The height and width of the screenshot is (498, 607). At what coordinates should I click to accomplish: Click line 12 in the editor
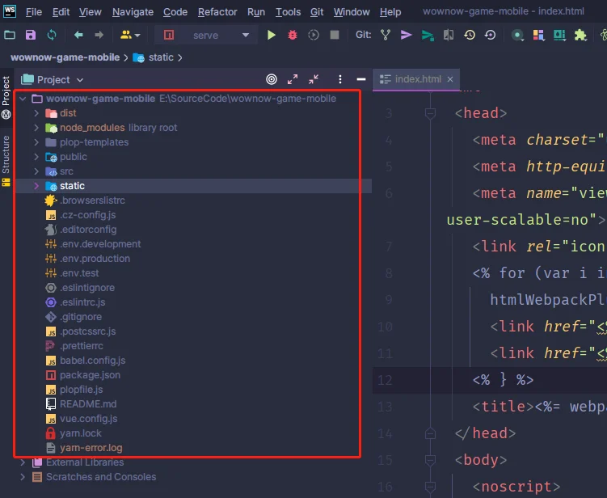[x=490, y=380]
